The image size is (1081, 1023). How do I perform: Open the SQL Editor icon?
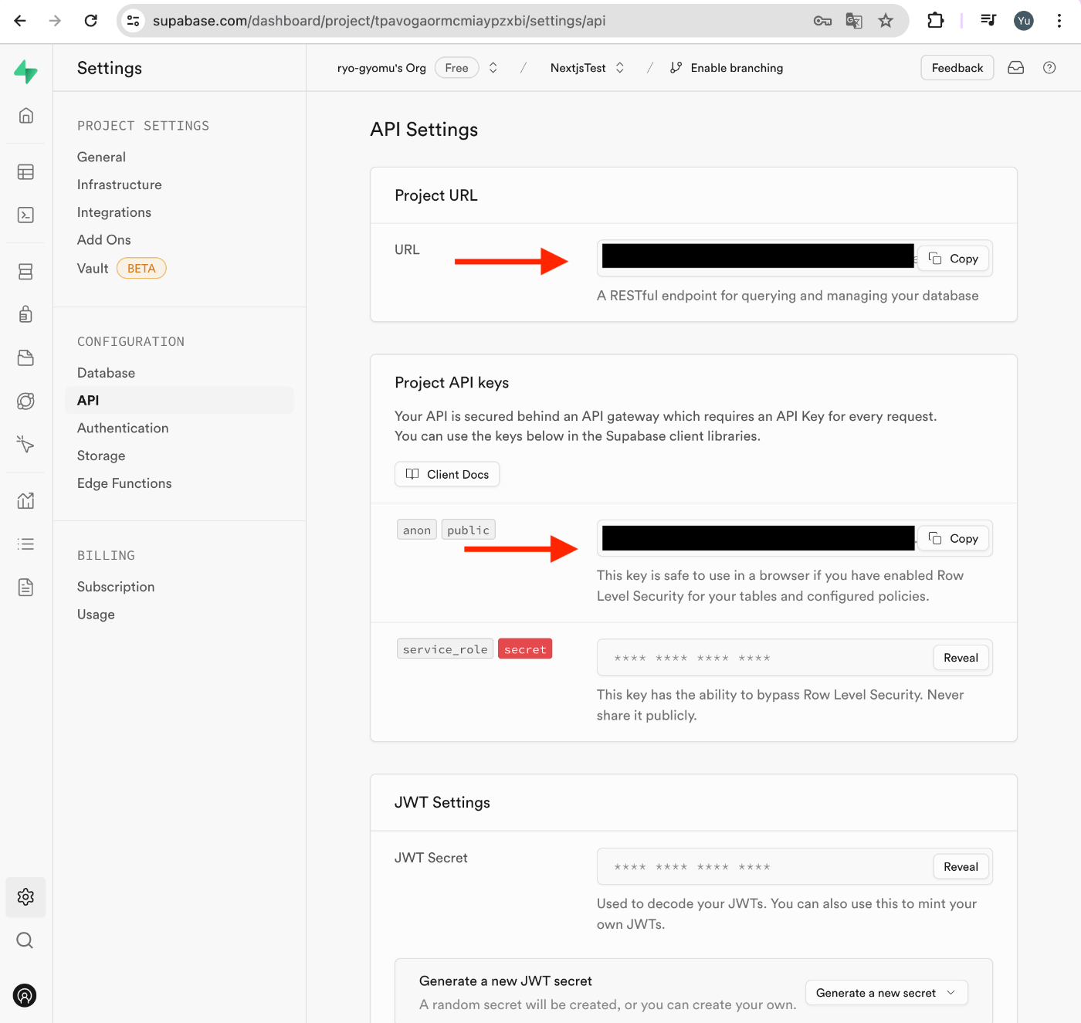[x=25, y=215]
